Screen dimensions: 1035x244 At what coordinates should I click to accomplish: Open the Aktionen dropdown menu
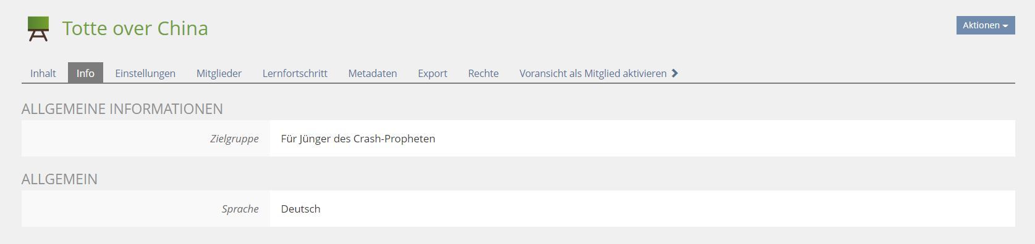coord(986,25)
